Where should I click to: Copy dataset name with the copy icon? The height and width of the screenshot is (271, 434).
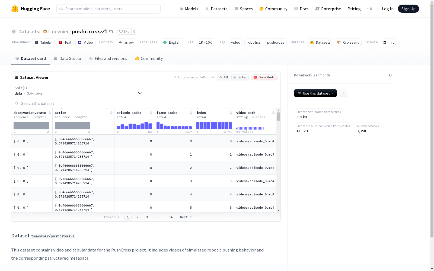point(111,31)
